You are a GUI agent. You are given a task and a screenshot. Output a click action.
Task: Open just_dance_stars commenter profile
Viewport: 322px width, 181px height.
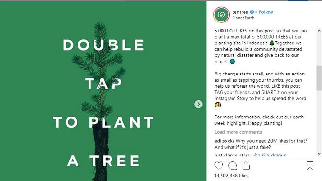(232, 155)
